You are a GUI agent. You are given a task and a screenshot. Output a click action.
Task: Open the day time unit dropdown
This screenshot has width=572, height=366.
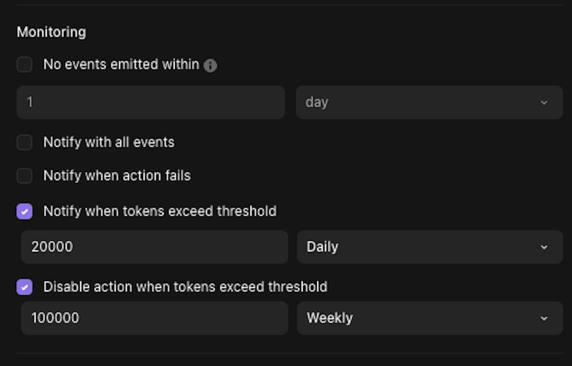pyautogui.click(x=429, y=102)
